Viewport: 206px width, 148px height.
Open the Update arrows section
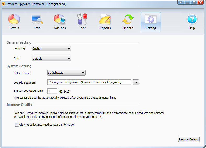tap(128, 22)
